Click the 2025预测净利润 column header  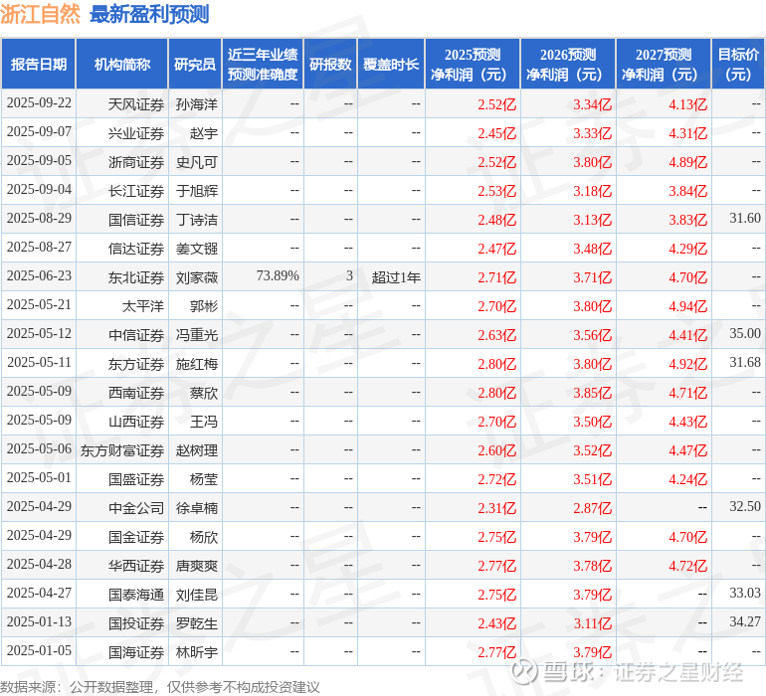coord(473,64)
